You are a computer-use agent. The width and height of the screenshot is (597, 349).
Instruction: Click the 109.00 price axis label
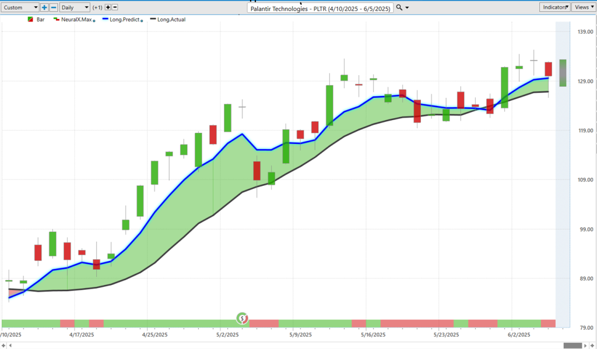click(585, 179)
